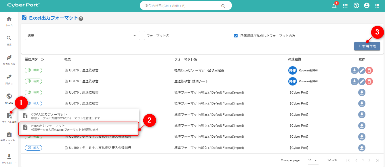This screenshot has width=385, height=167.
Task: Click the 新規作成 button
Action: [367, 46]
